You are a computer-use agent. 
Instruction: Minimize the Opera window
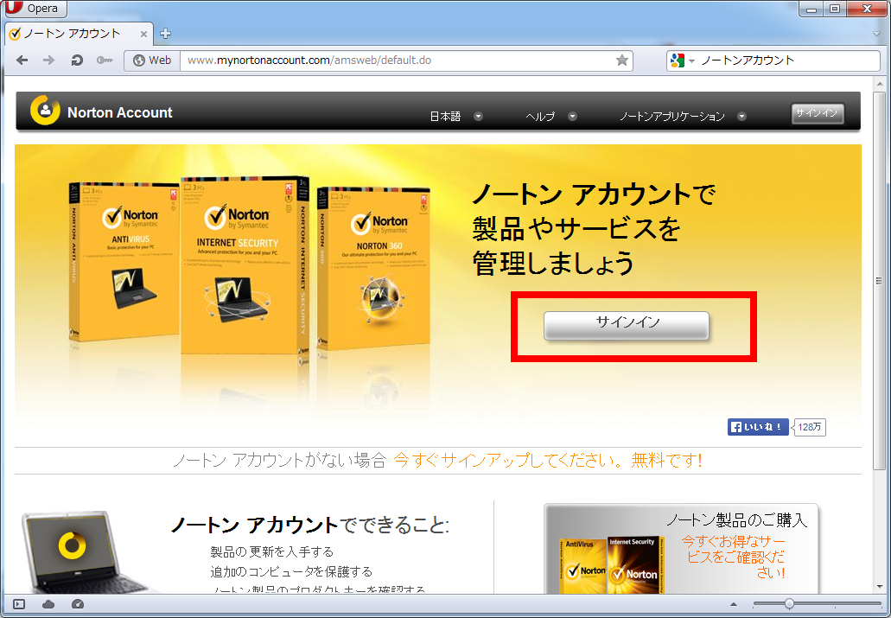(x=811, y=9)
